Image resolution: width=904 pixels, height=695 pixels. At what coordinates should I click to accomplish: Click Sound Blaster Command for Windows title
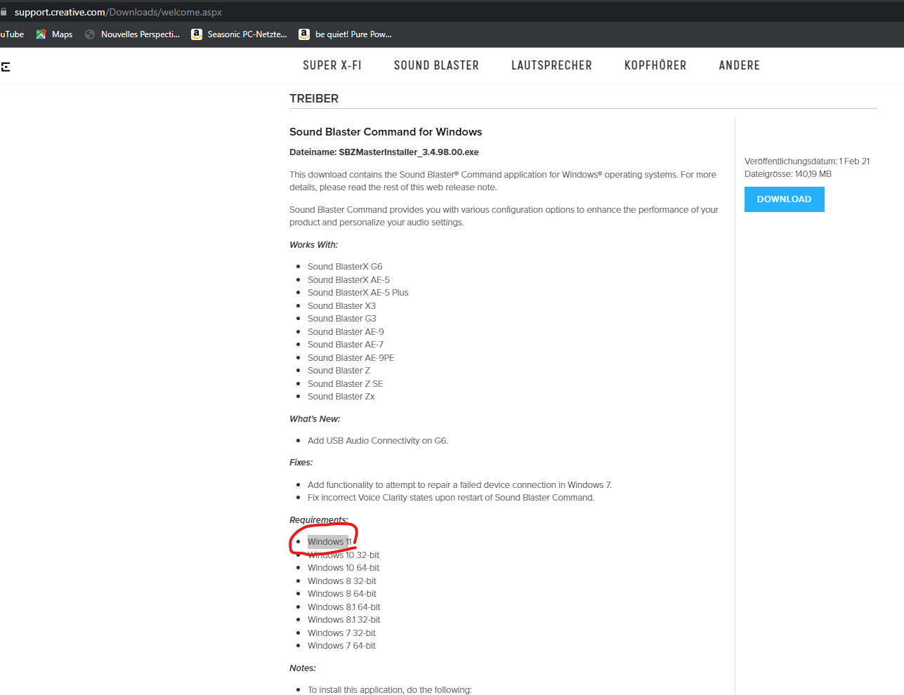386,132
